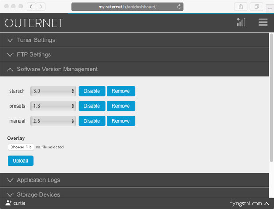Disable the presets package
This screenshot has width=274, height=209.
(x=92, y=106)
